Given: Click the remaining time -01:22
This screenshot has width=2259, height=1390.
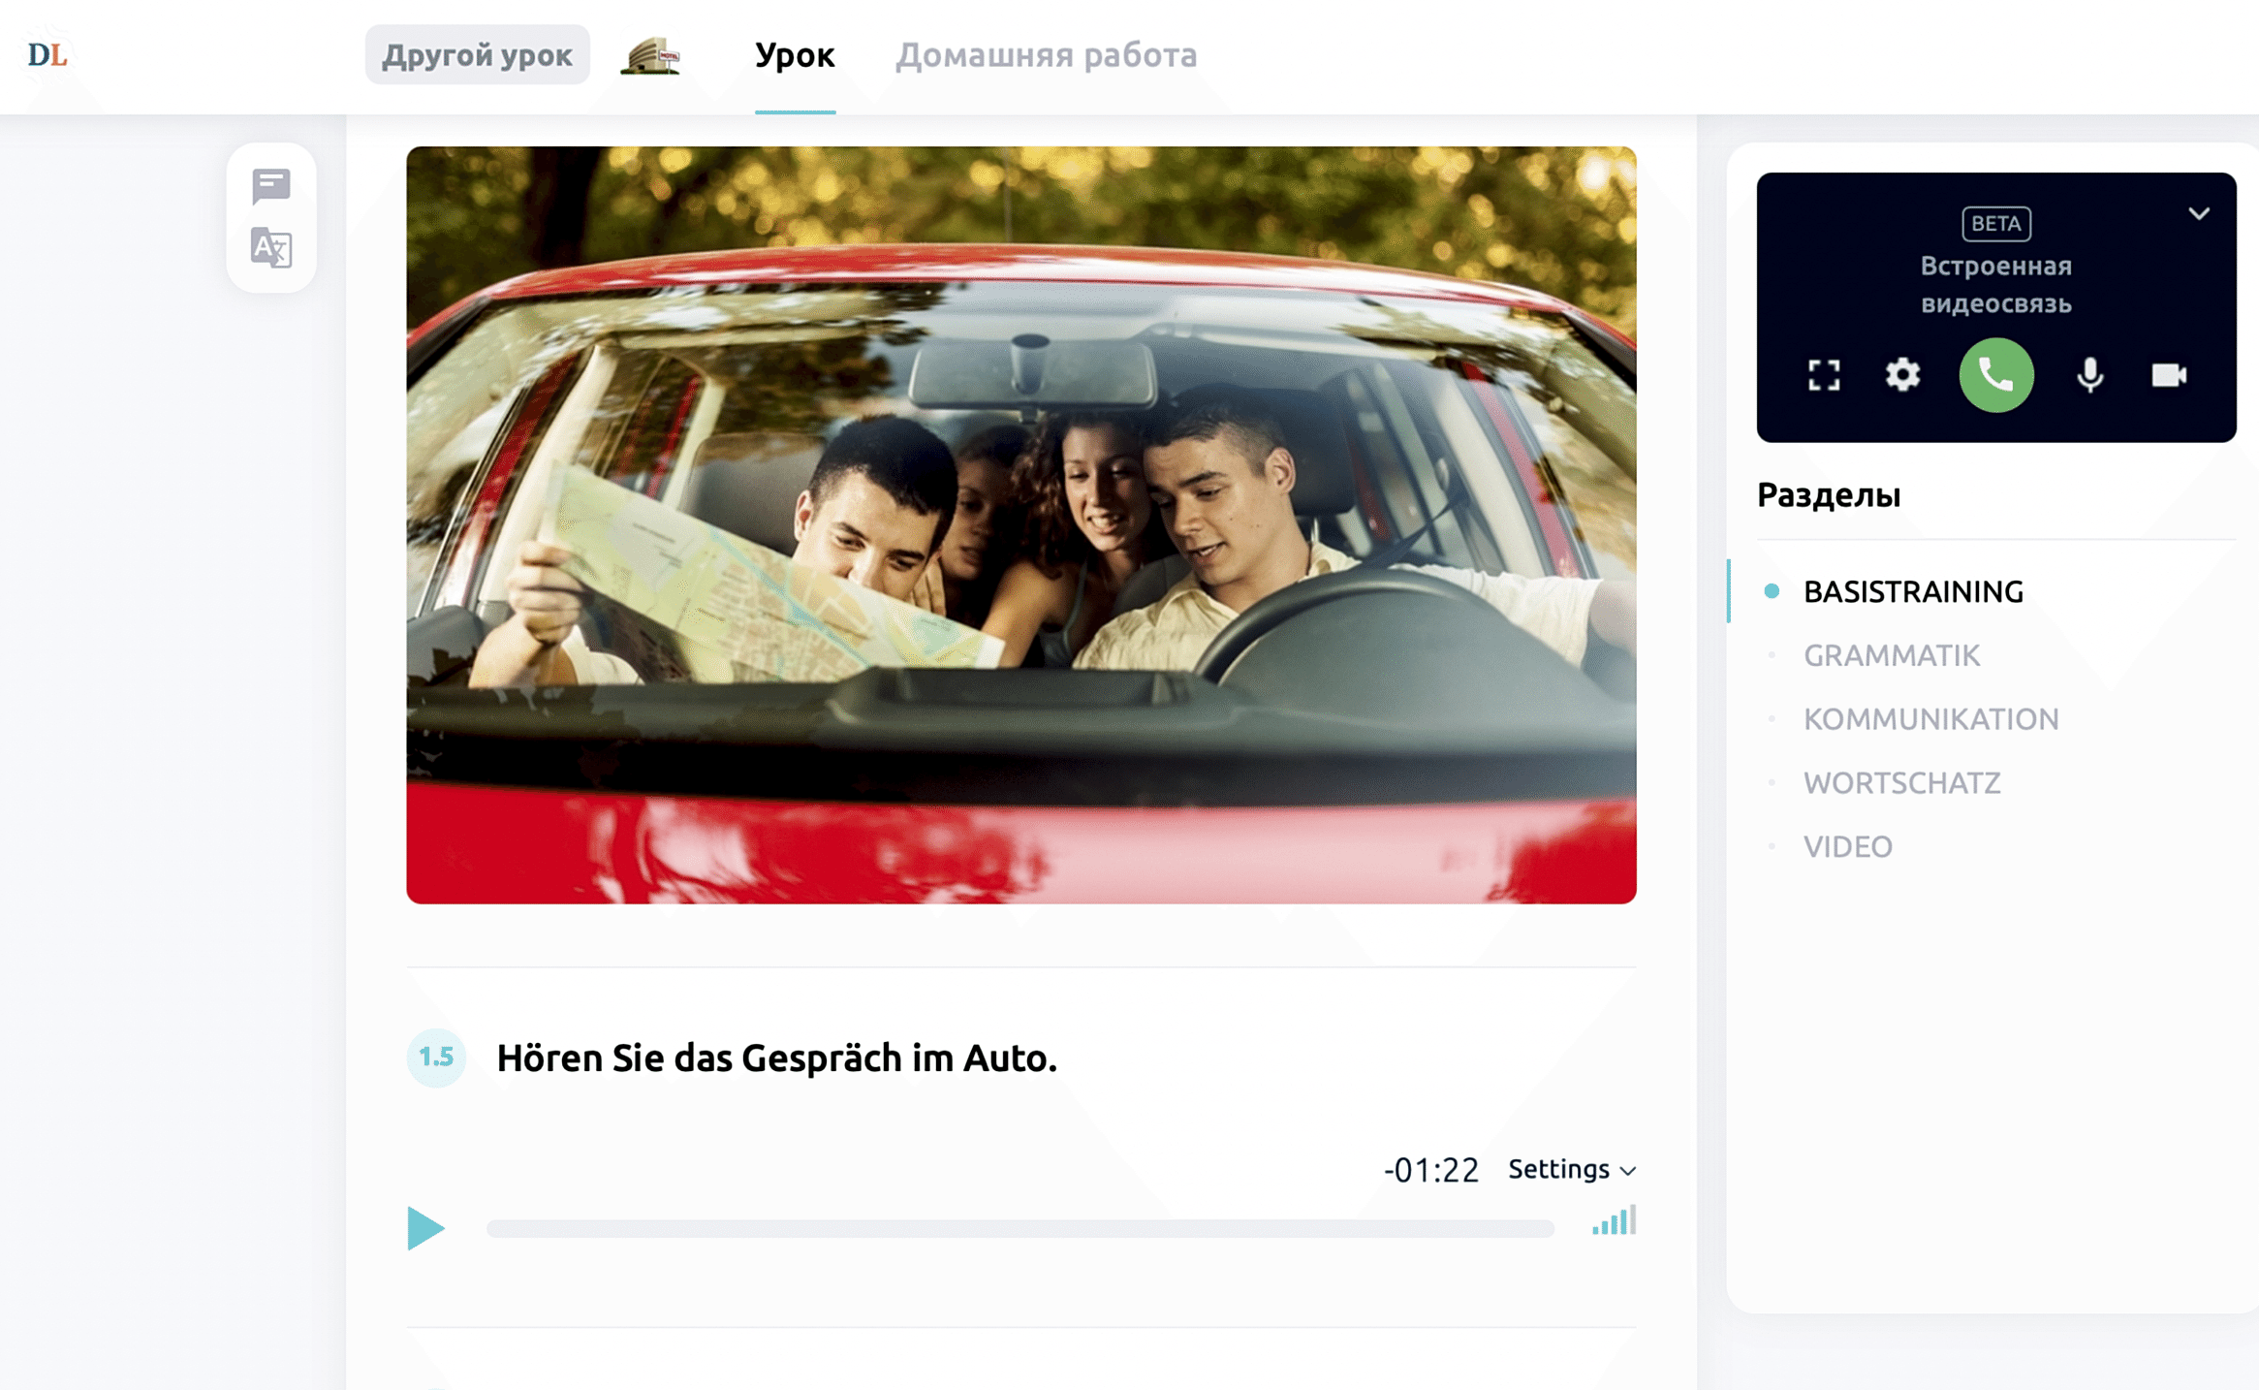Looking at the screenshot, I should pyautogui.click(x=1431, y=1170).
